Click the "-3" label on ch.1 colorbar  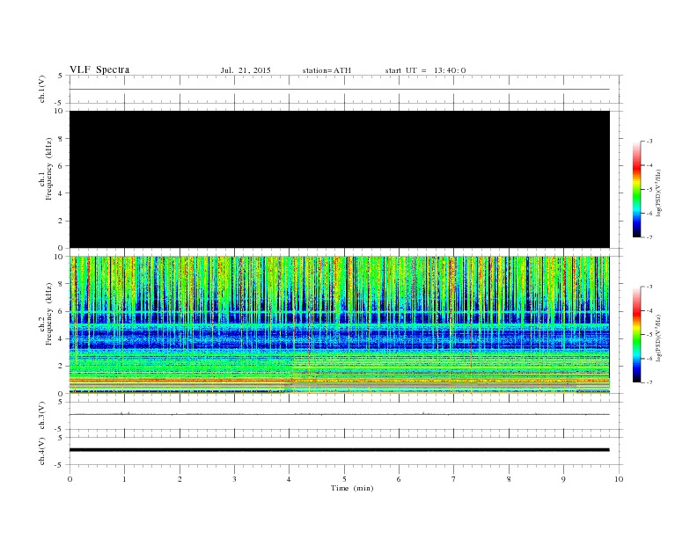(x=649, y=142)
